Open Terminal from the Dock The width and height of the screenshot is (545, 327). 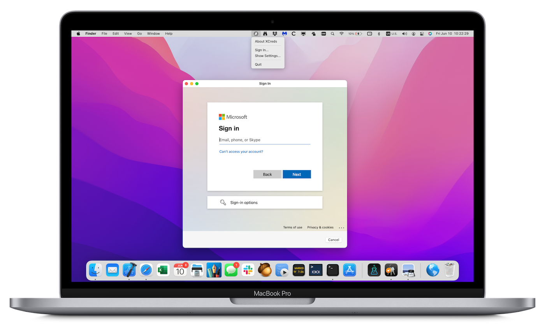pos(333,270)
